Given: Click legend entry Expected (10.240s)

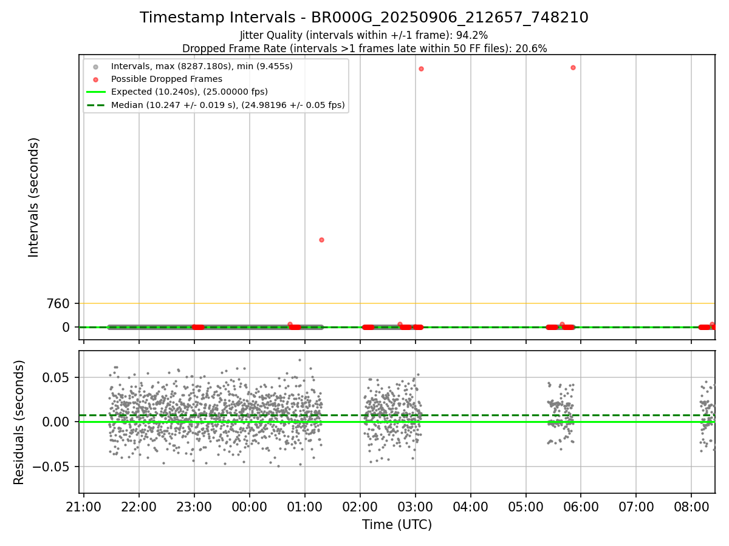Looking at the screenshot, I should coord(190,92).
